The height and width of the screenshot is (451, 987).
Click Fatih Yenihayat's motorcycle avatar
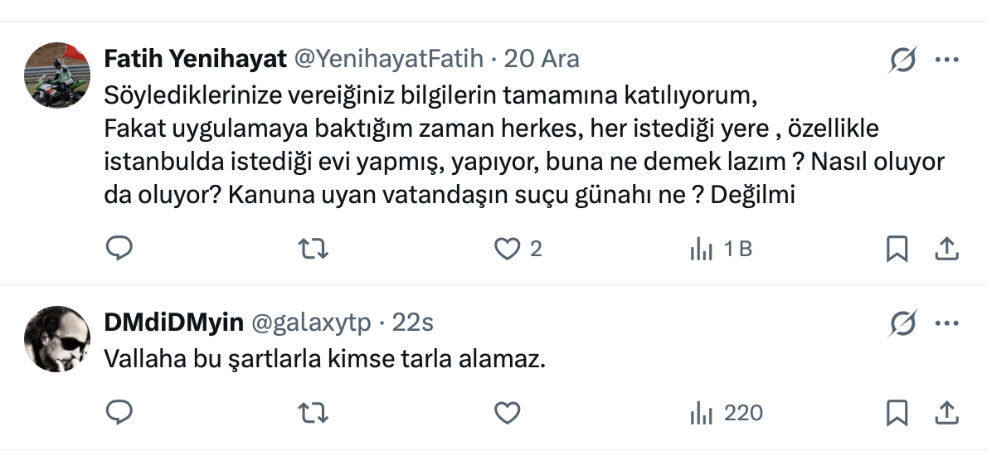pos(57,75)
